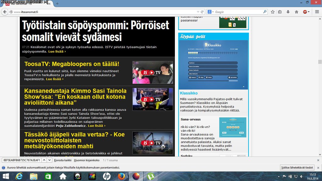The height and width of the screenshot is (181, 322).
Task: Click 'Valitse lähetettävät tiedot' button
Action: (297, 168)
